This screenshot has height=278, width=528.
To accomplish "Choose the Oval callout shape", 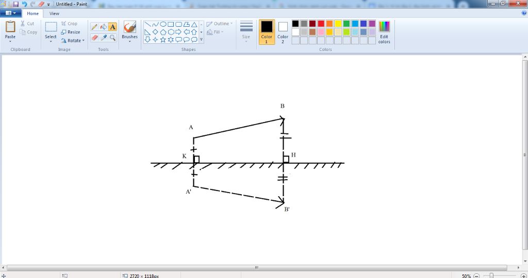I will tap(186, 40).
